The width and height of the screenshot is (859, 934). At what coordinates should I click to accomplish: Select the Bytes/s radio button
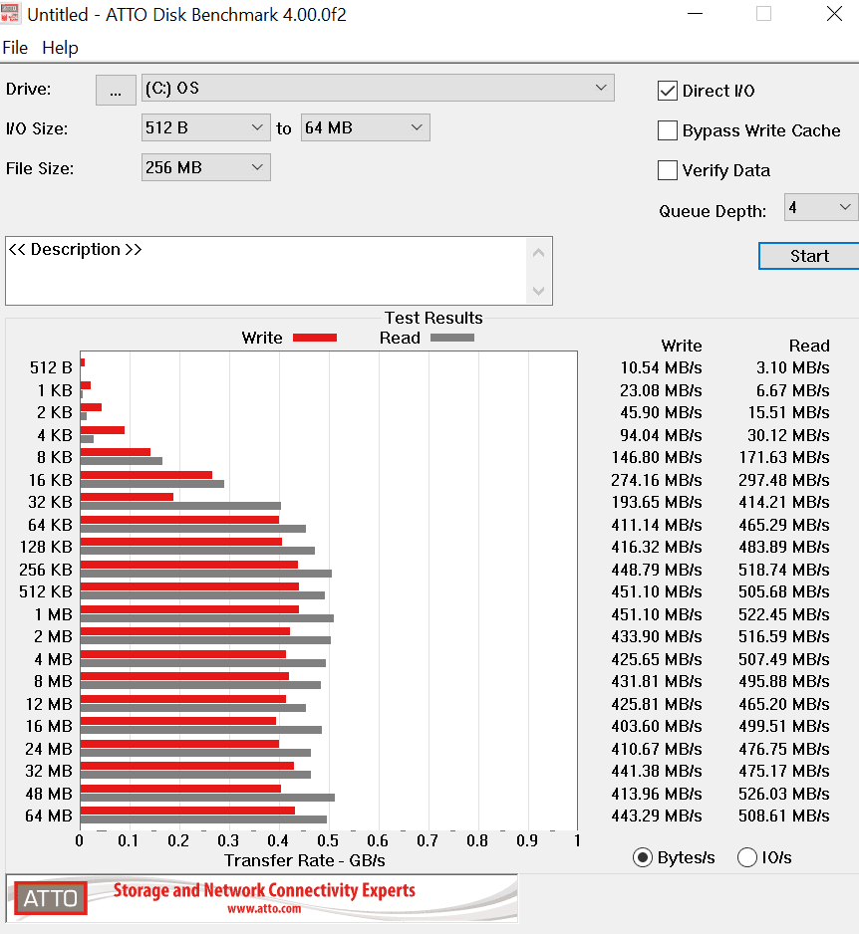click(x=643, y=857)
